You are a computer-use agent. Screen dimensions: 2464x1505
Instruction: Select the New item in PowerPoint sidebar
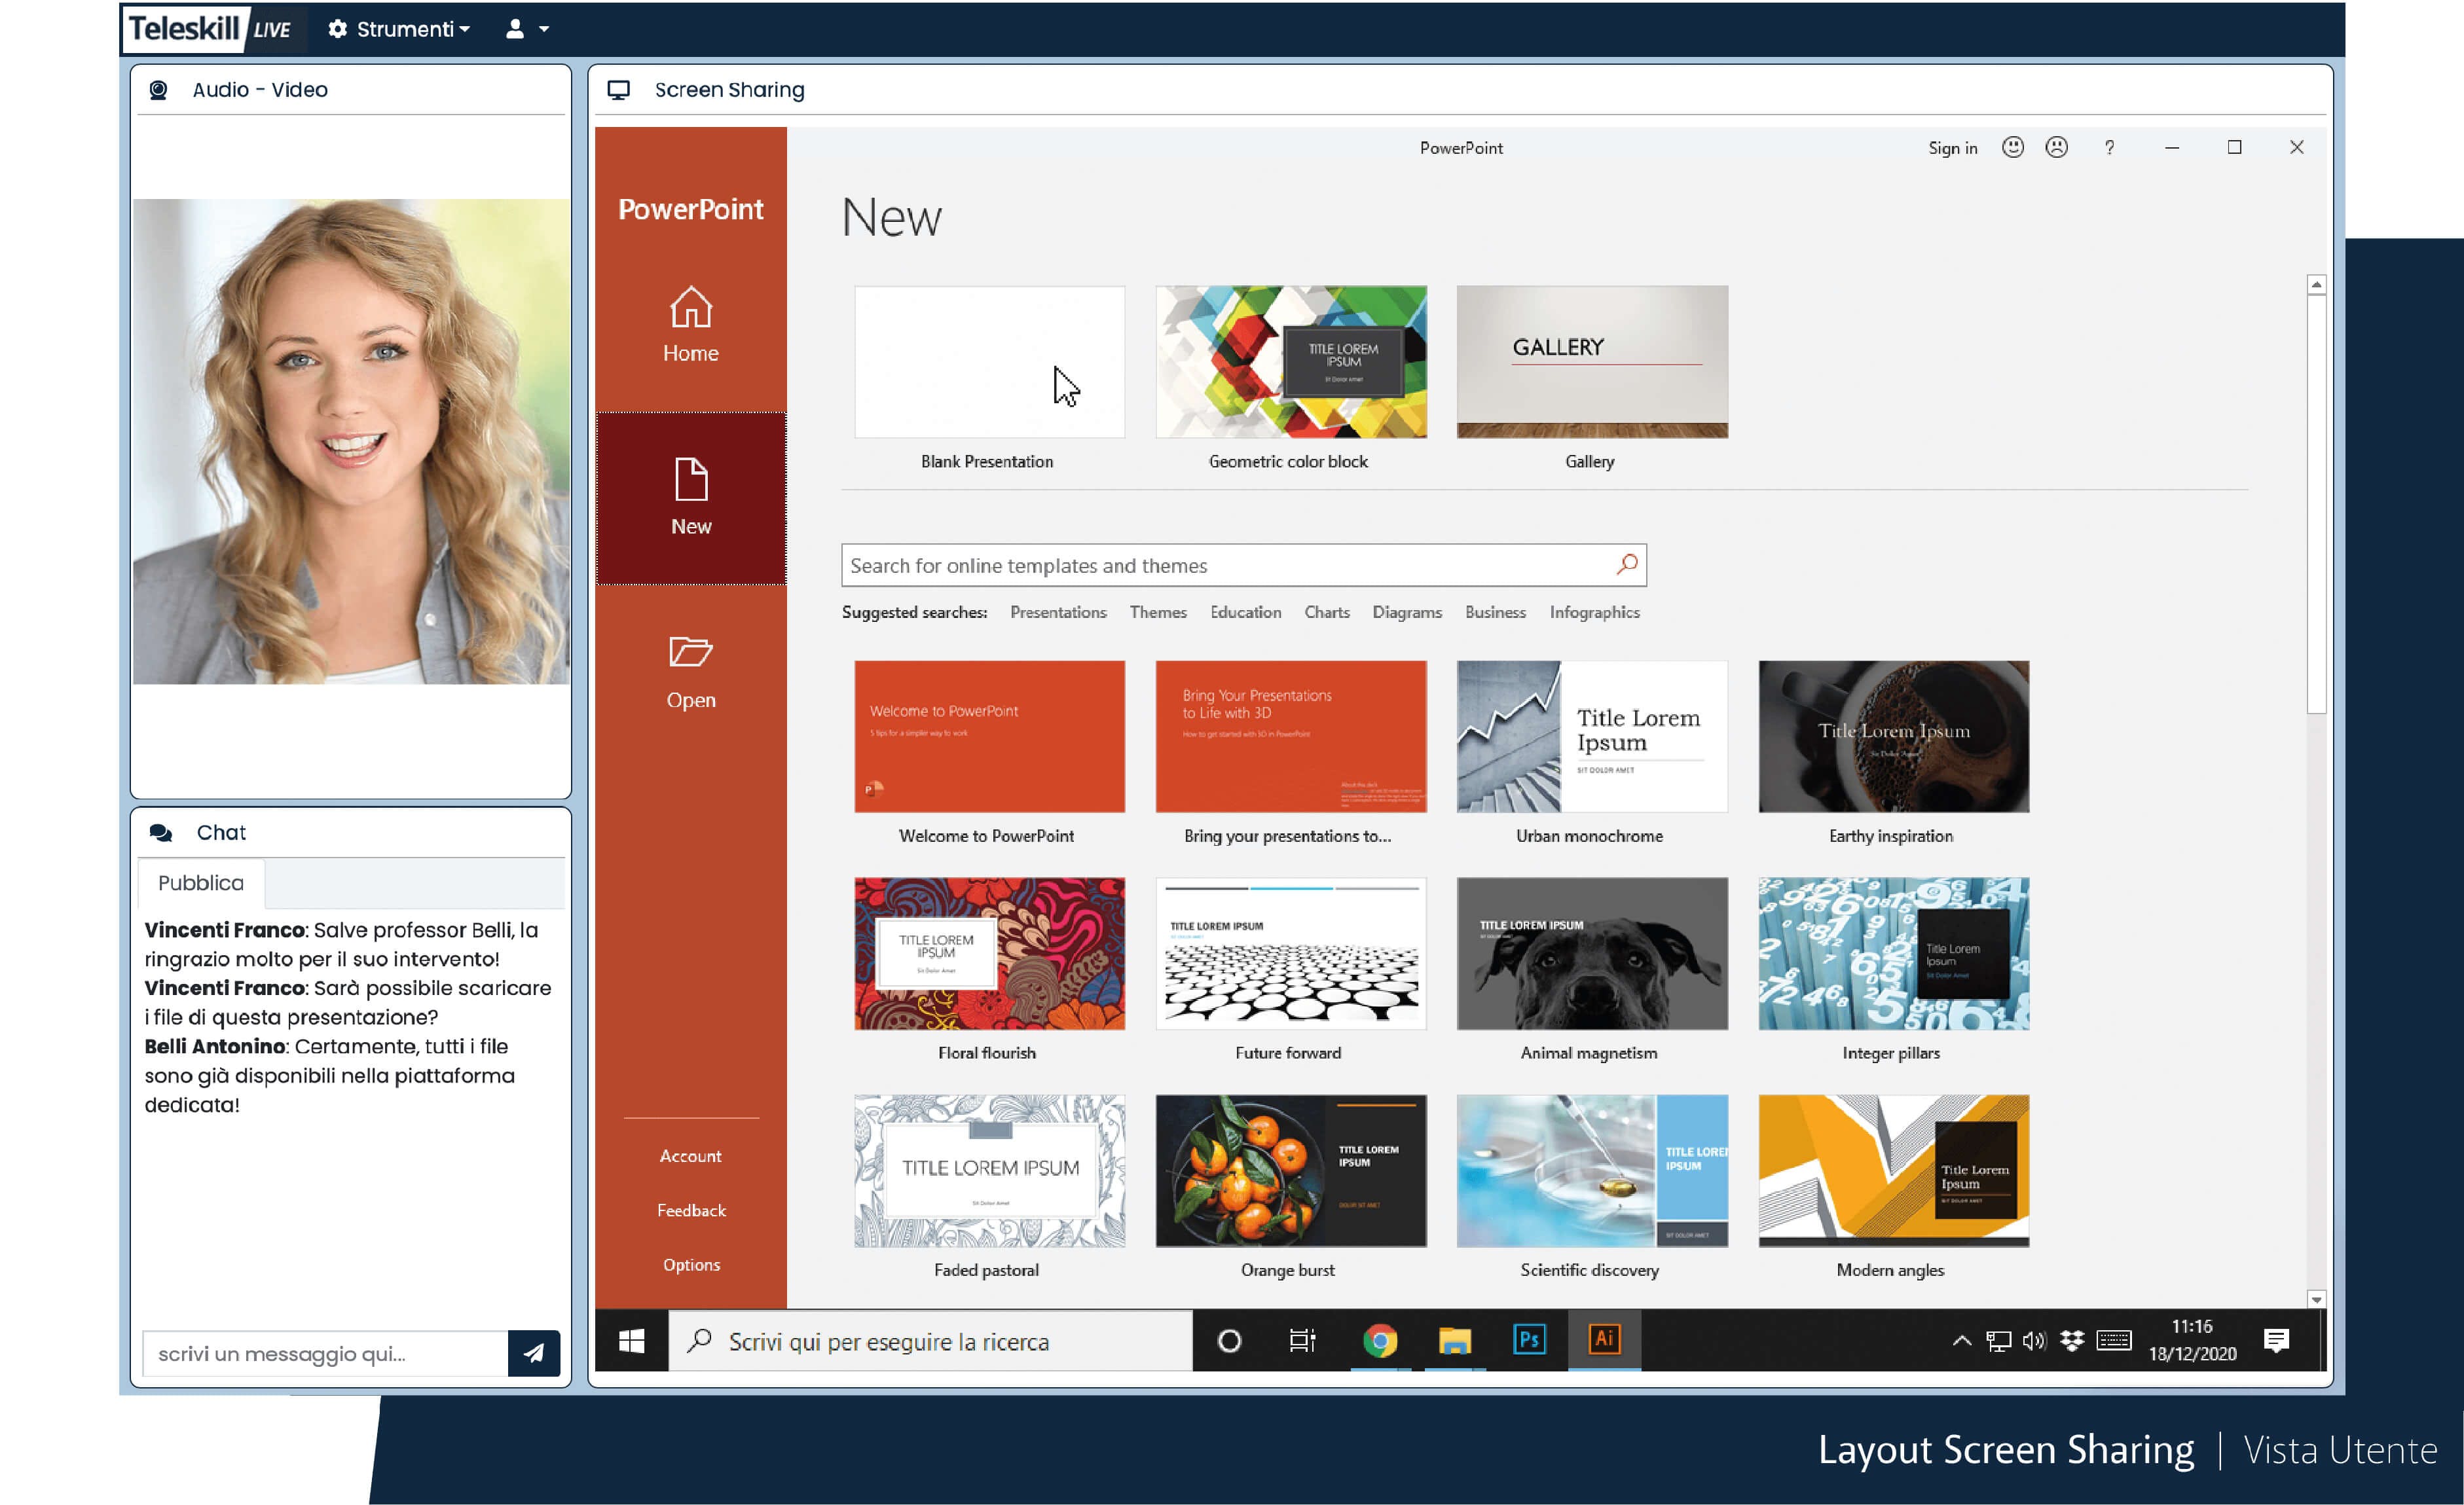[x=690, y=497]
